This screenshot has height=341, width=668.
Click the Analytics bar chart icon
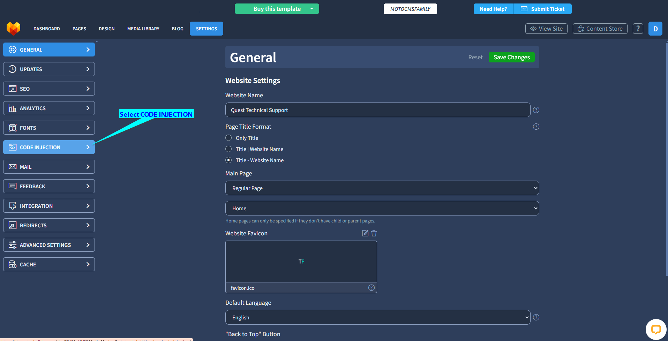point(13,108)
